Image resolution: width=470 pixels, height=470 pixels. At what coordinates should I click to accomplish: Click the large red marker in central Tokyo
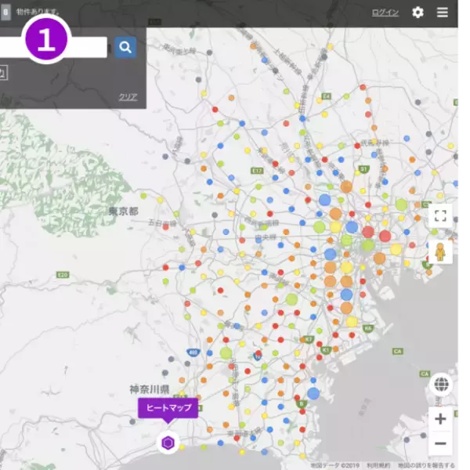(367, 232)
